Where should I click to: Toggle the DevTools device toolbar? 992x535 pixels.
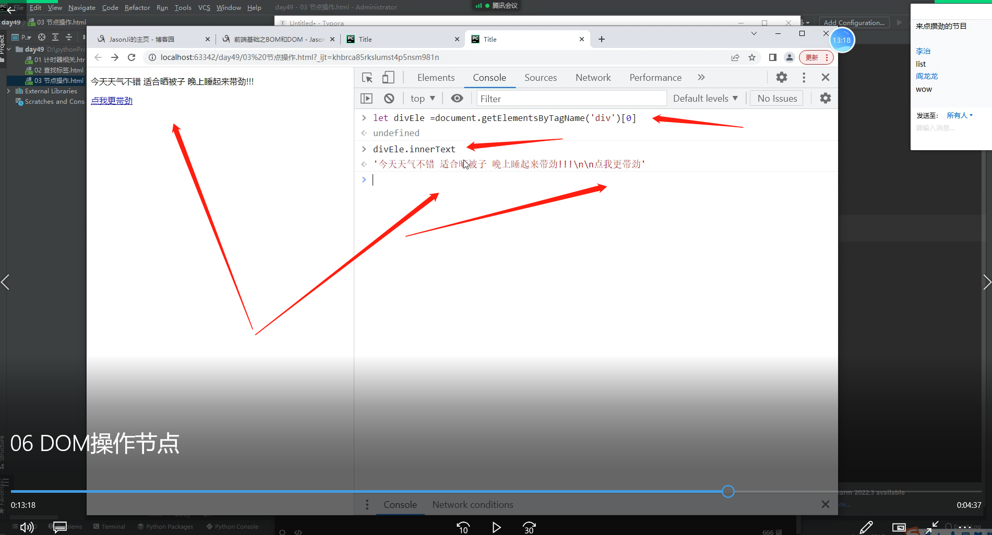(x=388, y=78)
